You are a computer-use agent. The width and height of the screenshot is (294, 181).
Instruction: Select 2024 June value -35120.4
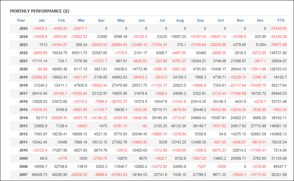[x=140, y=37]
